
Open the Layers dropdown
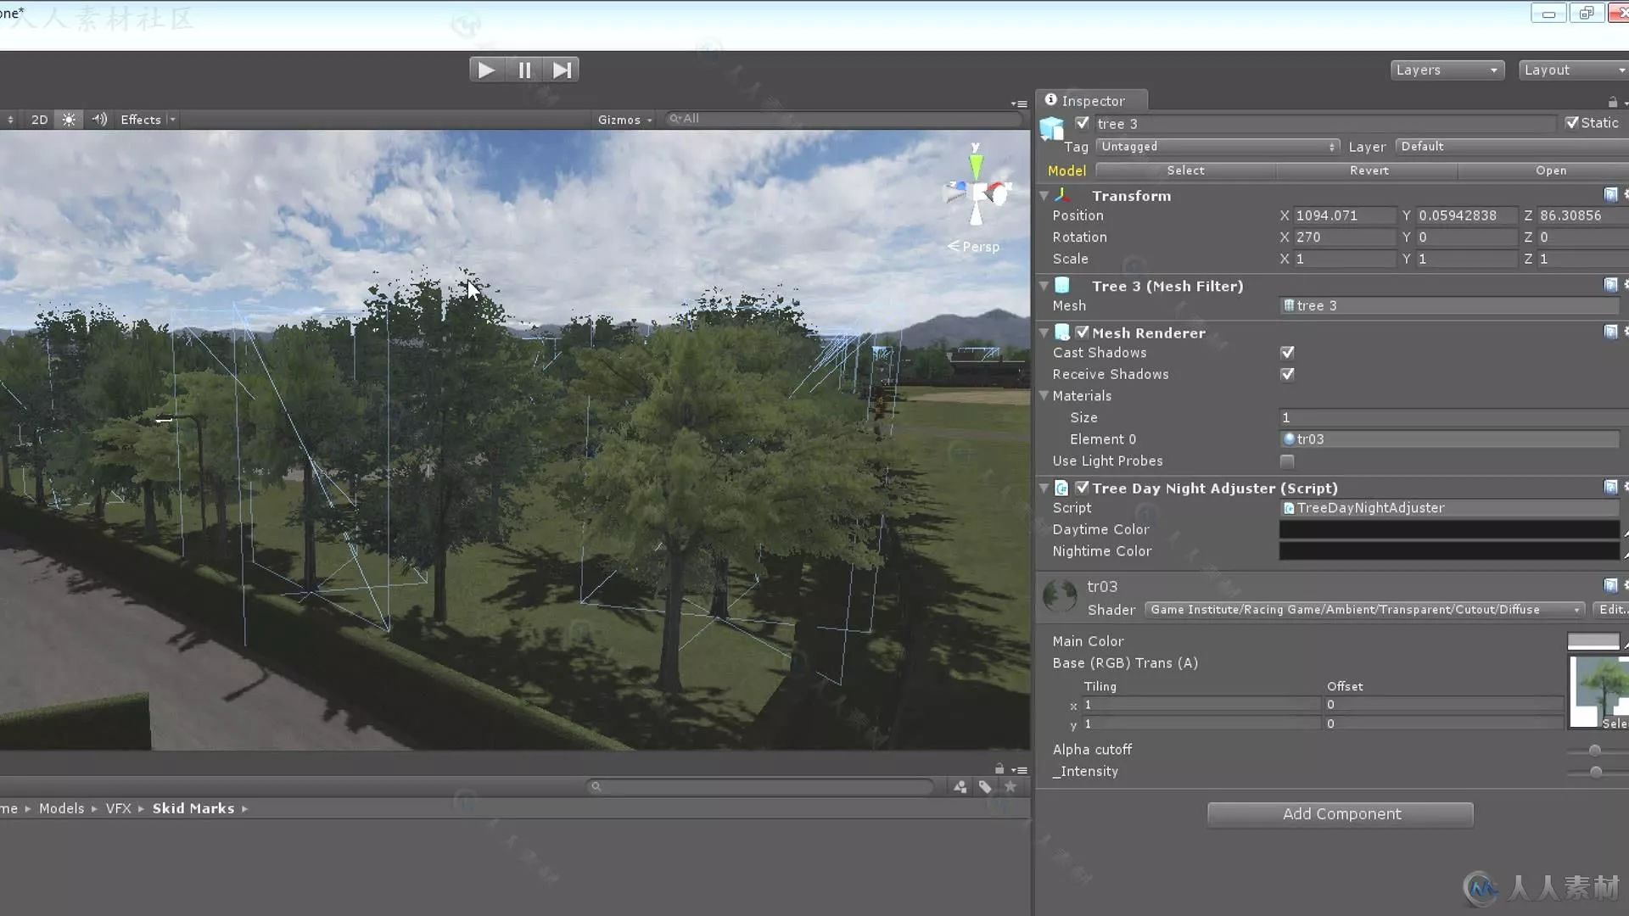1447,70
